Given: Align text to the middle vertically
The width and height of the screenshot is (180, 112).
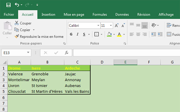Looking at the screenshot, I should (x=138, y=25).
